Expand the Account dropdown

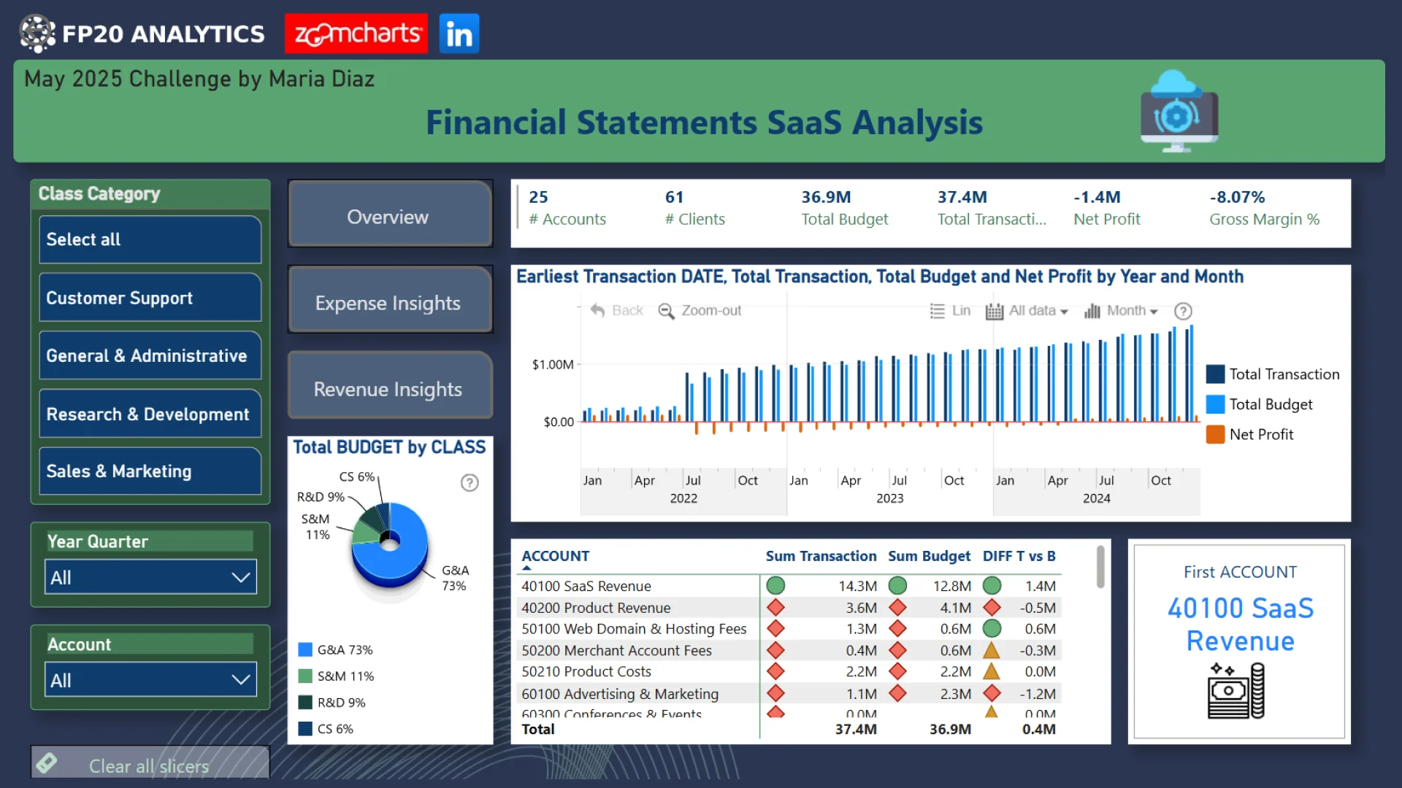point(150,680)
